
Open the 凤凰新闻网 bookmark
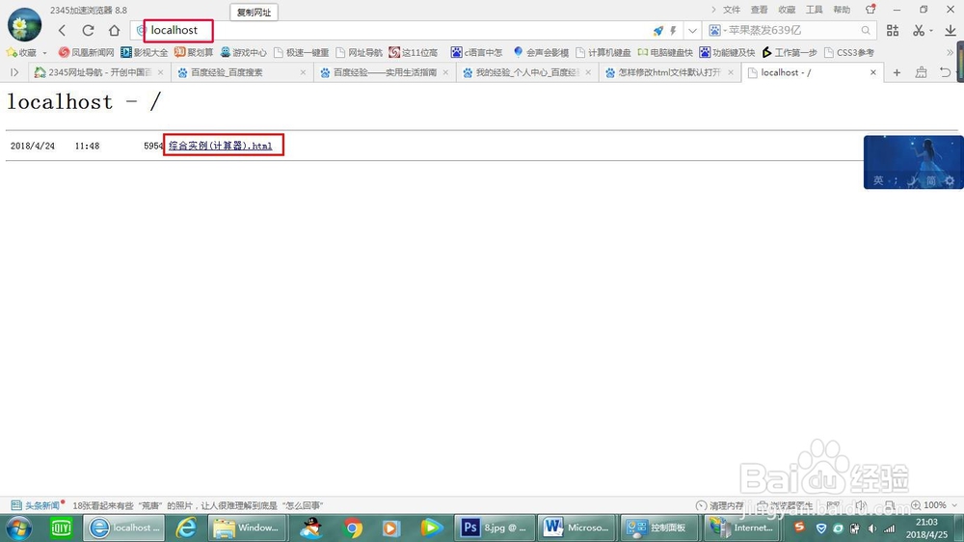click(86, 52)
